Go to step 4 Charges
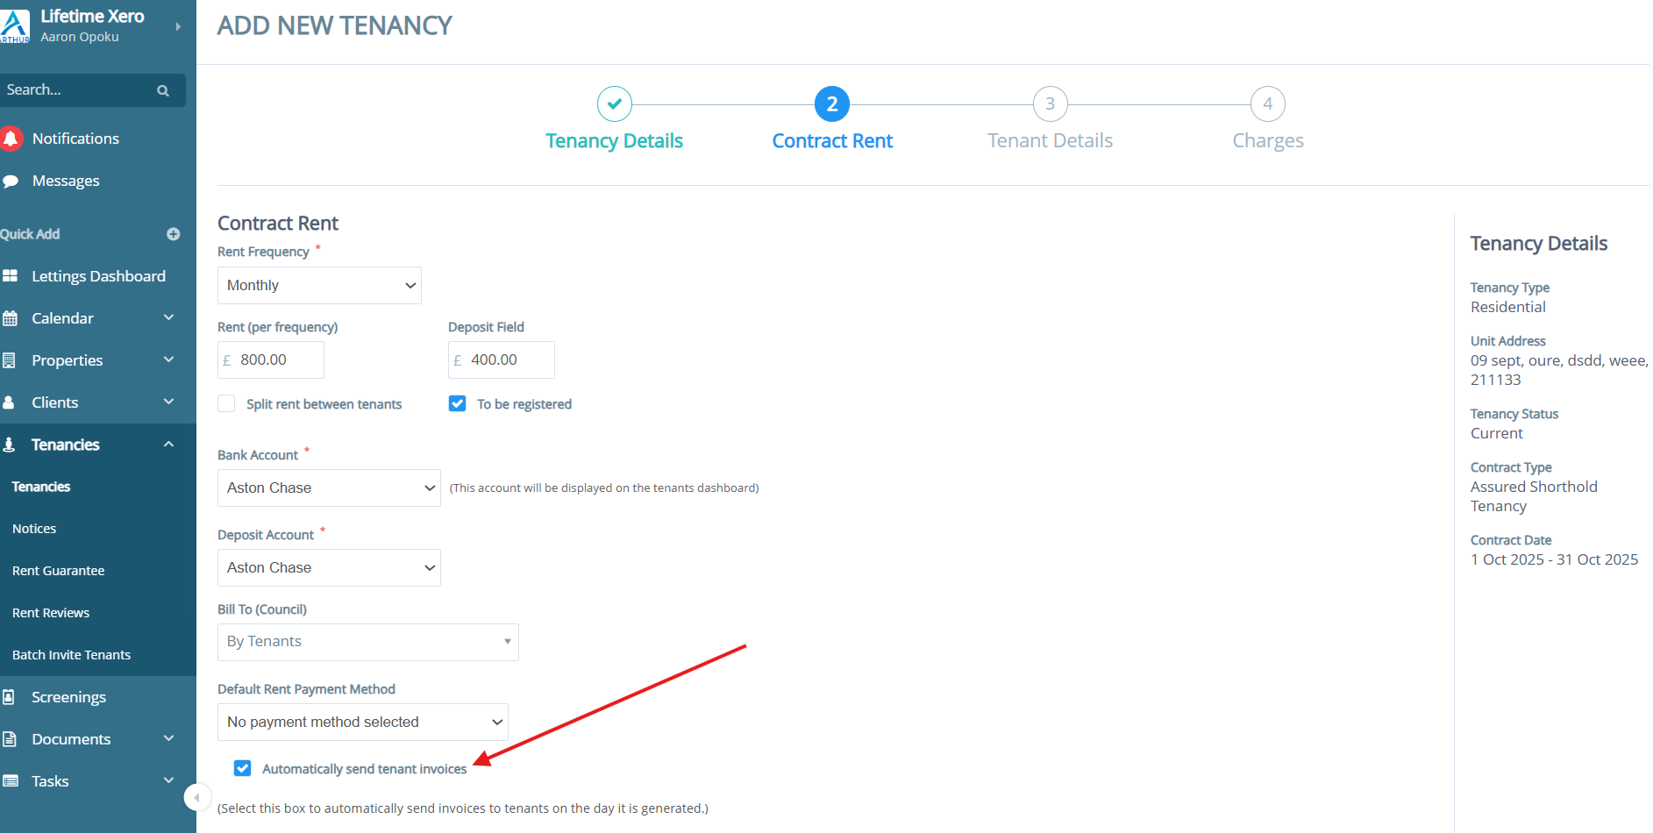1653x833 pixels. point(1267,104)
